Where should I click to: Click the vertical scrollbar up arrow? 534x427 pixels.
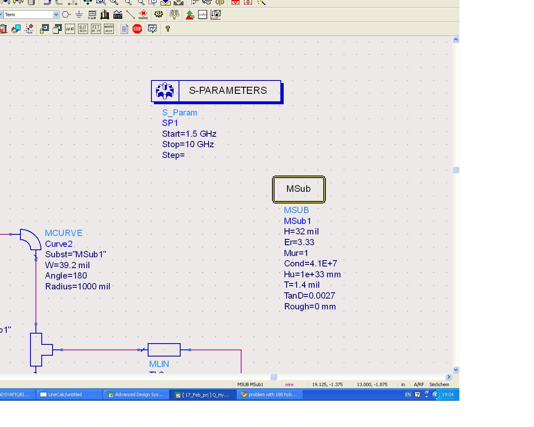[x=456, y=40]
